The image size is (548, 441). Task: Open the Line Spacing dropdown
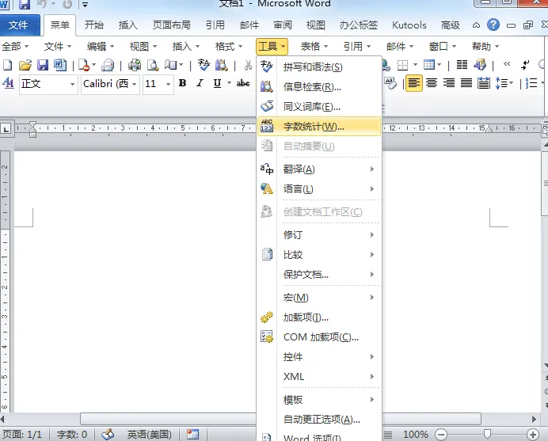pos(504,83)
